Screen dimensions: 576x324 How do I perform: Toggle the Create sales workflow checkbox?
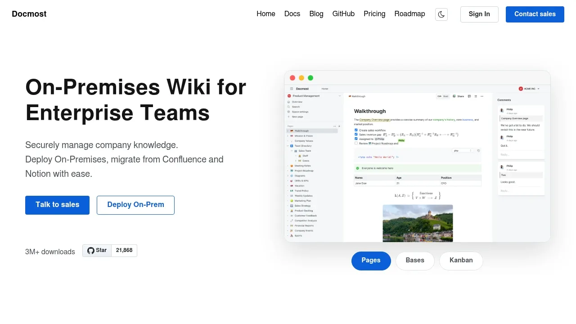pos(356,130)
